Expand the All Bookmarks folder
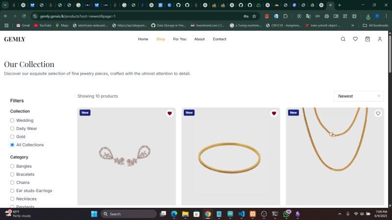The width and height of the screenshot is (392, 220). pyautogui.click(x=375, y=25)
